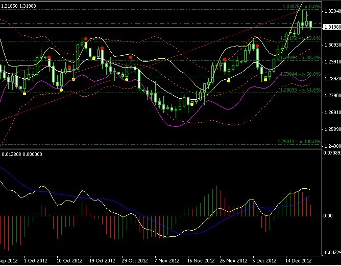
Task: Click the 1.29910 price axis value
Action: [x=332, y=62]
